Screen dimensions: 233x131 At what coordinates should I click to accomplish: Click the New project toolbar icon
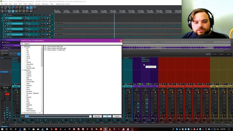click(x=2, y=7)
